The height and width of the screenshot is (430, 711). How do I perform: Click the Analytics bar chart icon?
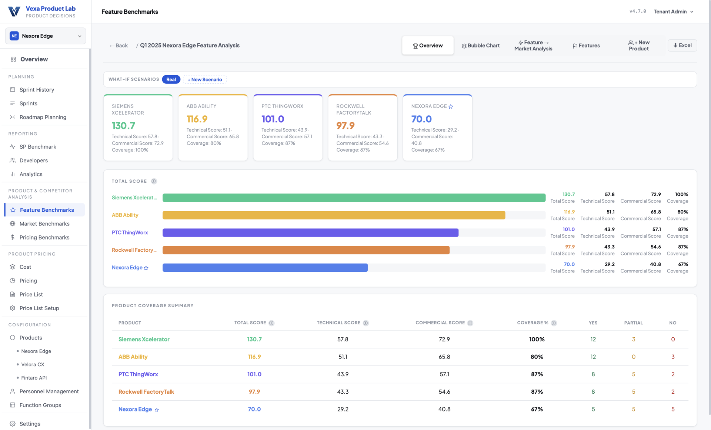13,174
